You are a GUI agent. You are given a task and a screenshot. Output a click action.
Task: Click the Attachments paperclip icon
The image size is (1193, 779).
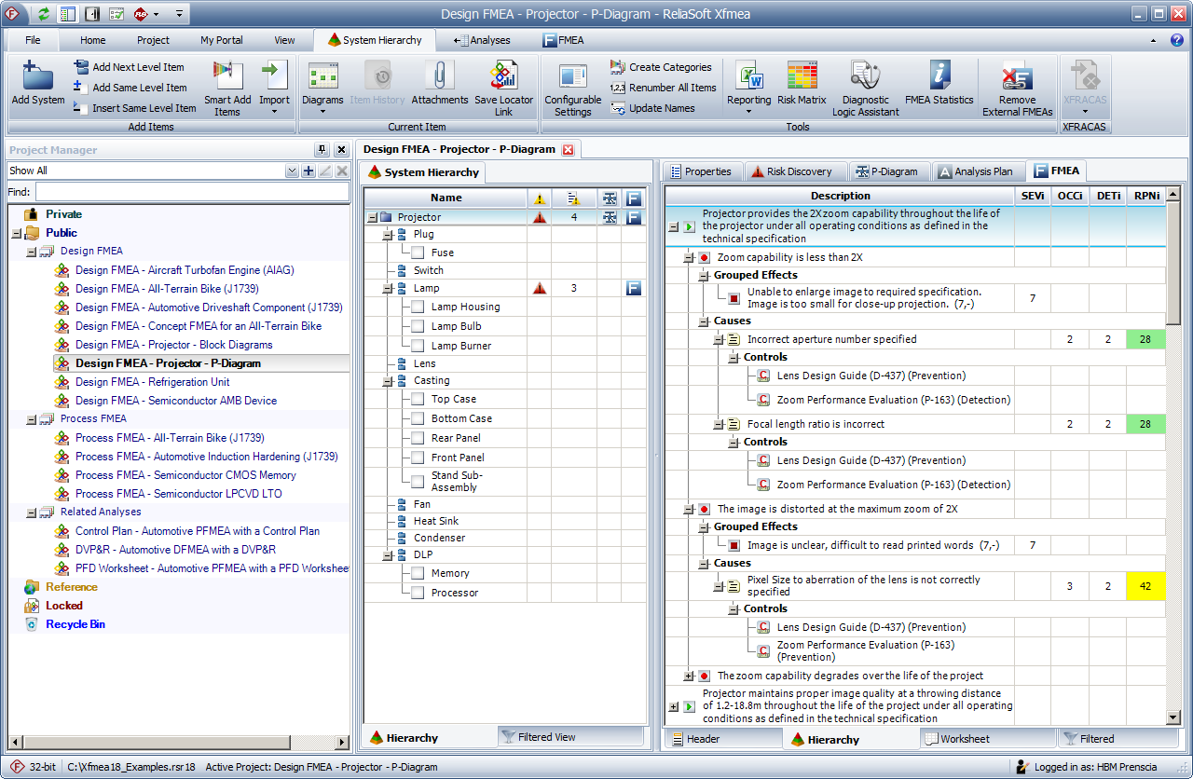[x=439, y=76]
